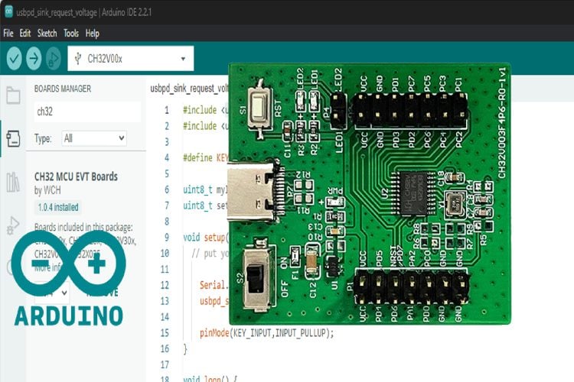The height and width of the screenshot is (382, 574).
Task: Focus the boards search field containing ch32
Action: tap(86, 112)
